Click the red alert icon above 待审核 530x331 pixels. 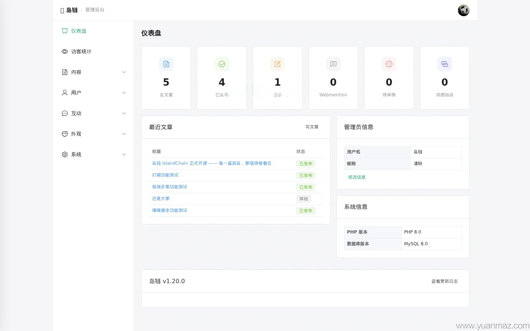389,64
